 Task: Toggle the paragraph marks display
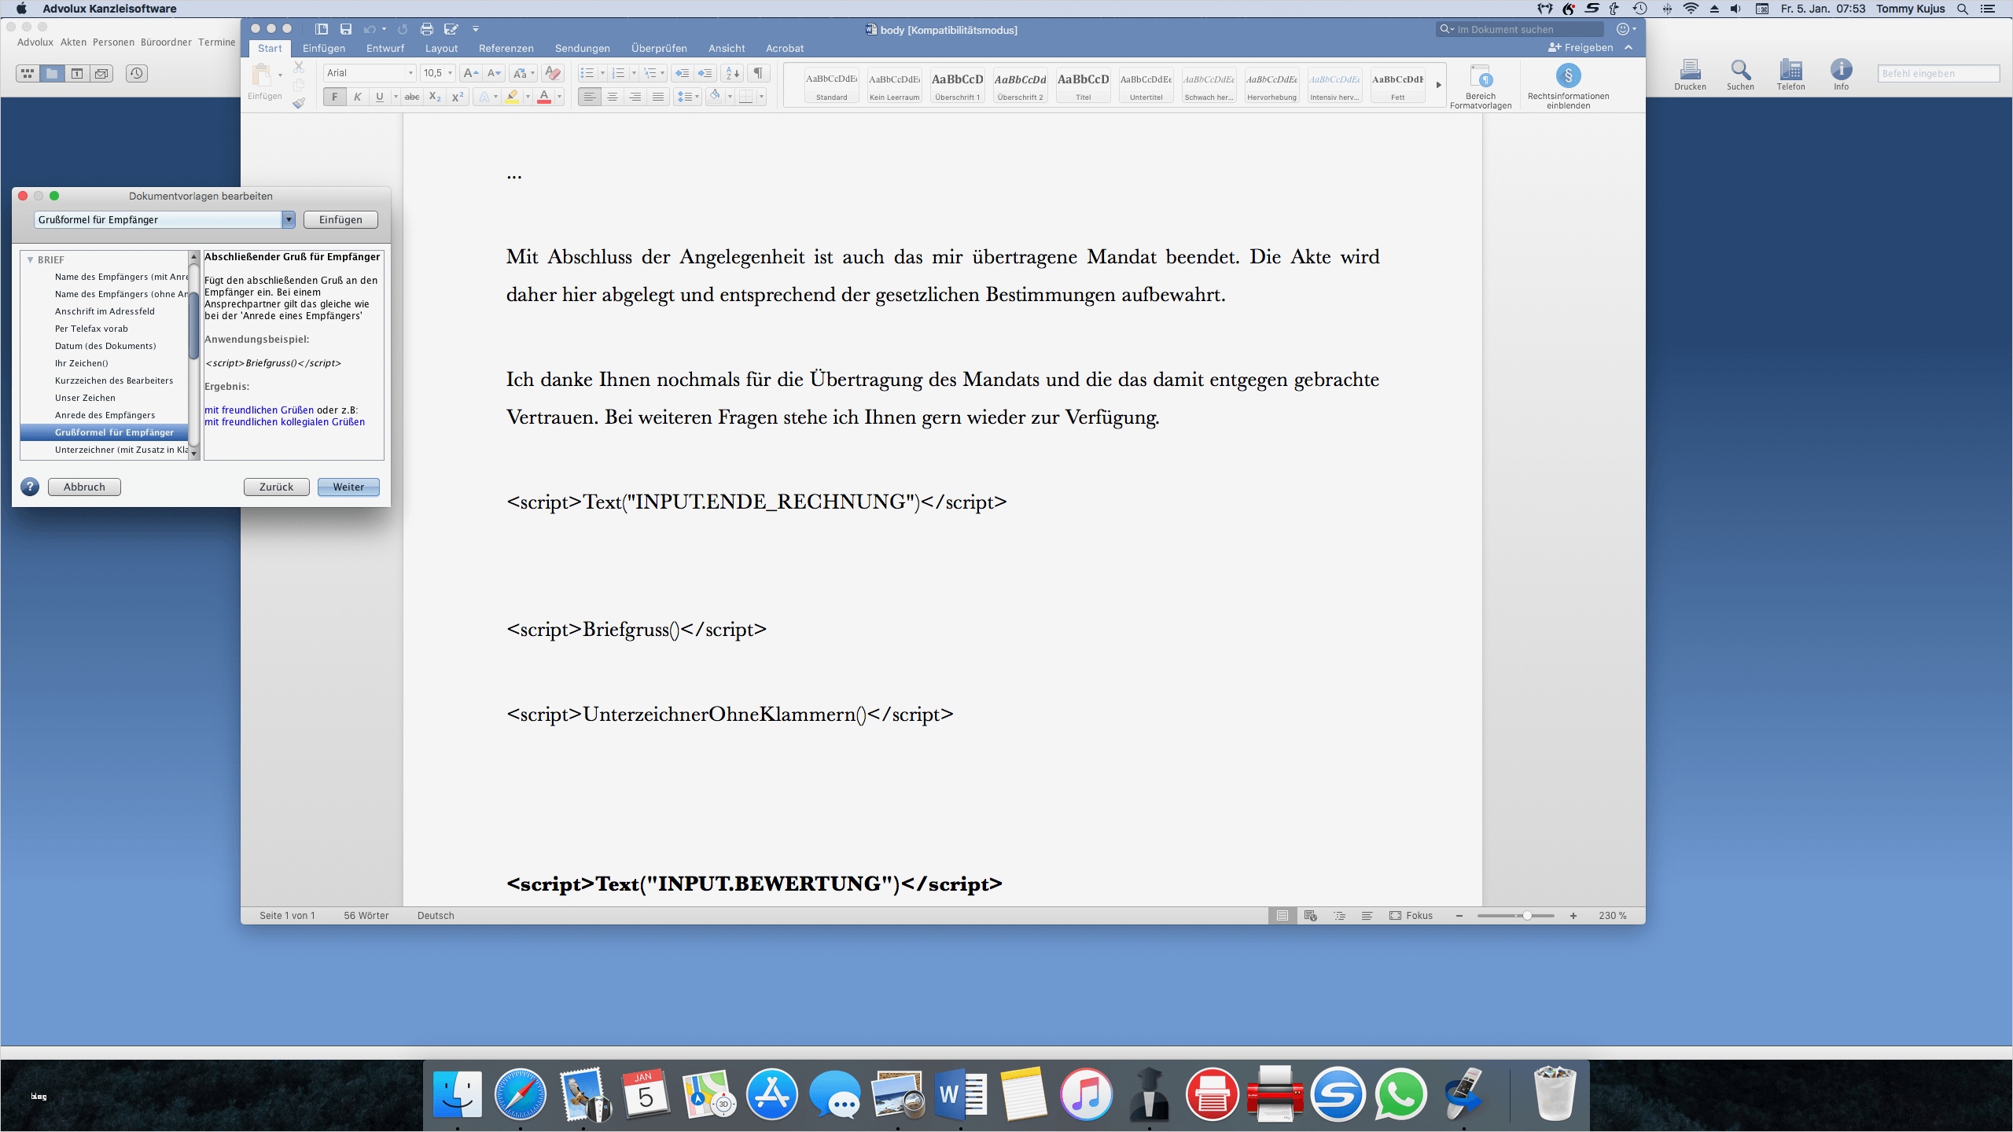[x=757, y=72]
